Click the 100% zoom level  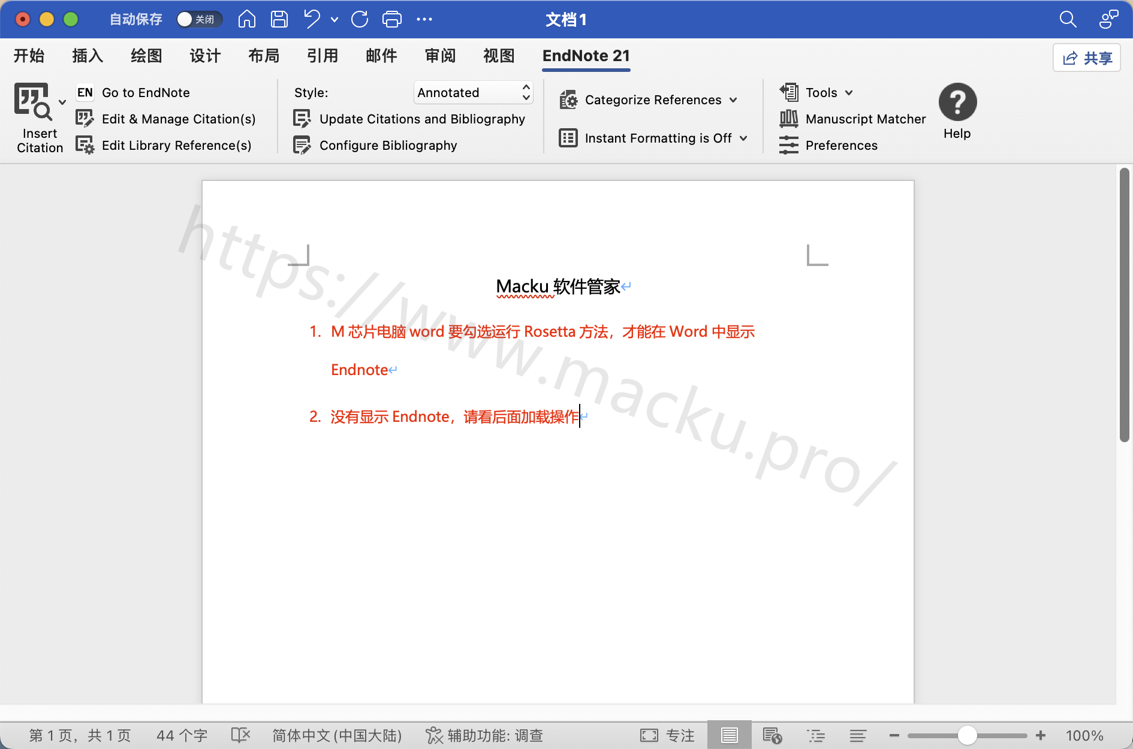point(1084,735)
